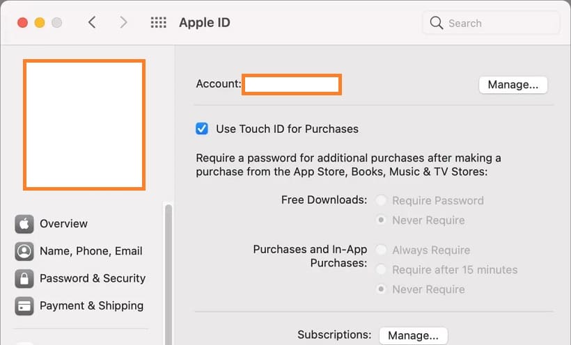Go forward with the right arrow
This screenshot has width=571, height=345.
(x=123, y=23)
